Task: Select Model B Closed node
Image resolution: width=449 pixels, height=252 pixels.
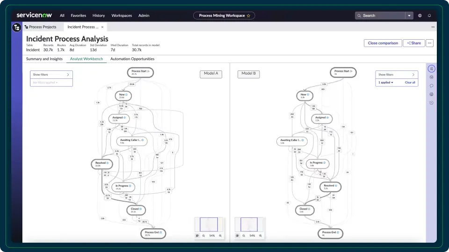Action: (304, 210)
